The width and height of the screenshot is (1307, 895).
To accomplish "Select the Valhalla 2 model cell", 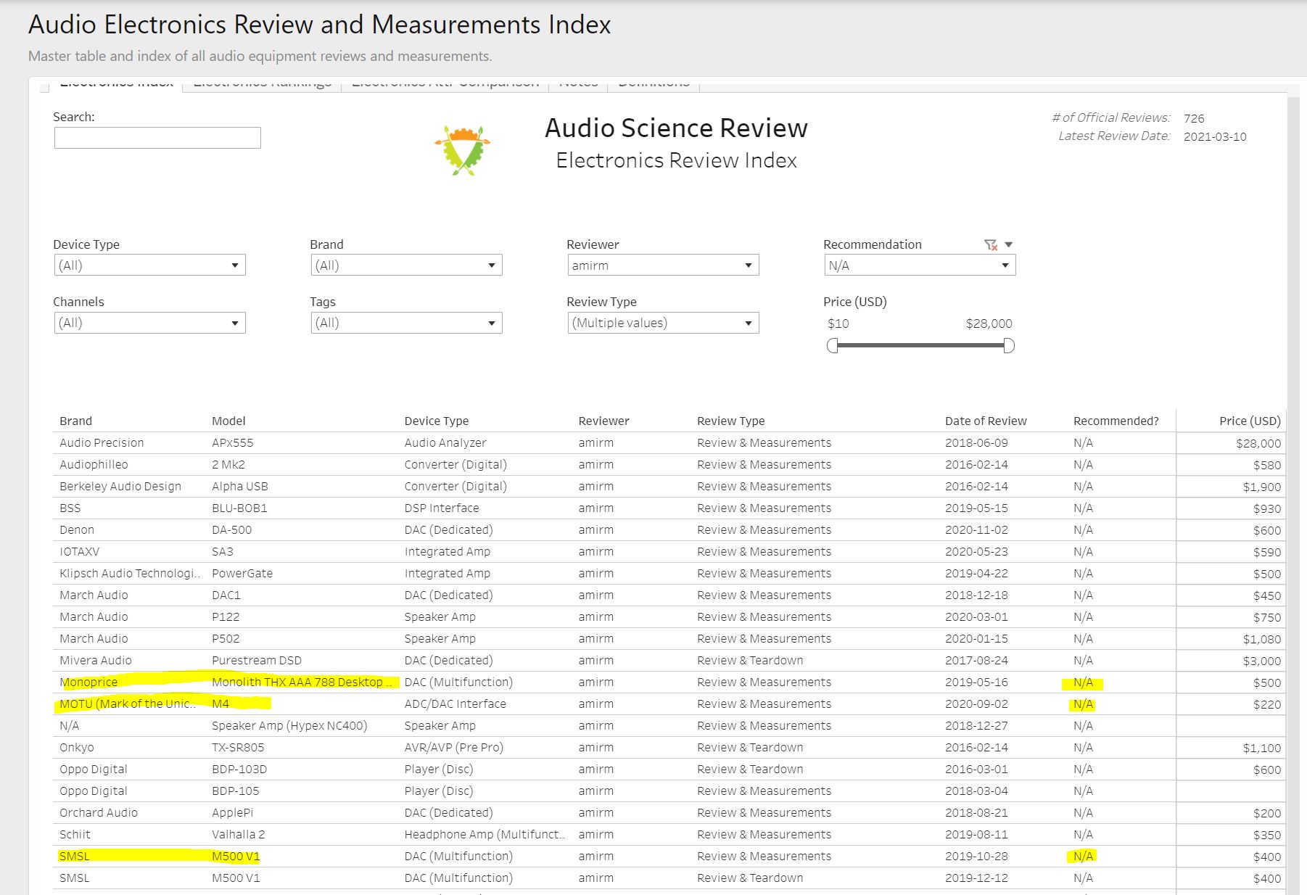I will point(239,834).
